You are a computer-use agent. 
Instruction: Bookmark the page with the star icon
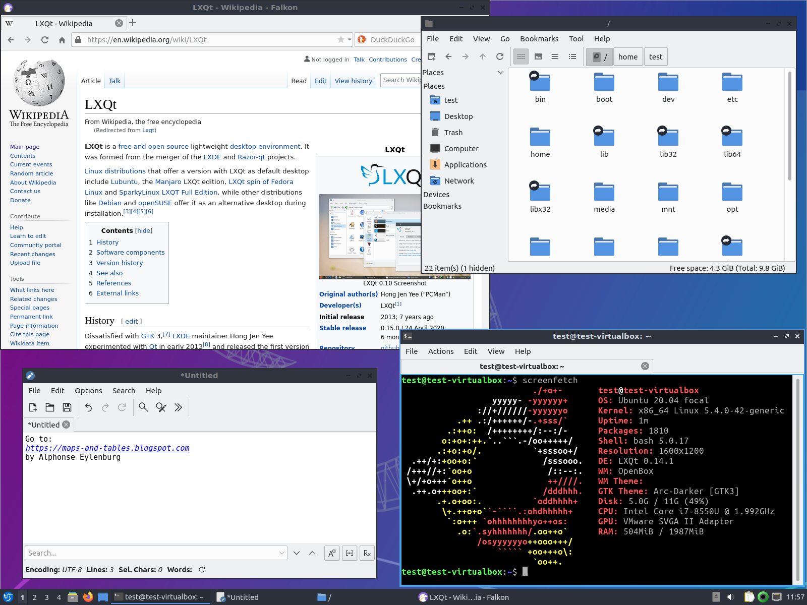(341, 40)
